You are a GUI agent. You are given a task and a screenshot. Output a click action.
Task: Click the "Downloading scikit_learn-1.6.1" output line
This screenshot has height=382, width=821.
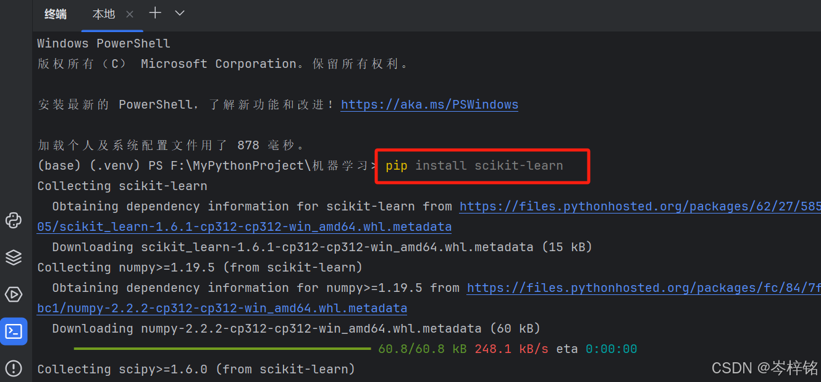click(322, 247)
